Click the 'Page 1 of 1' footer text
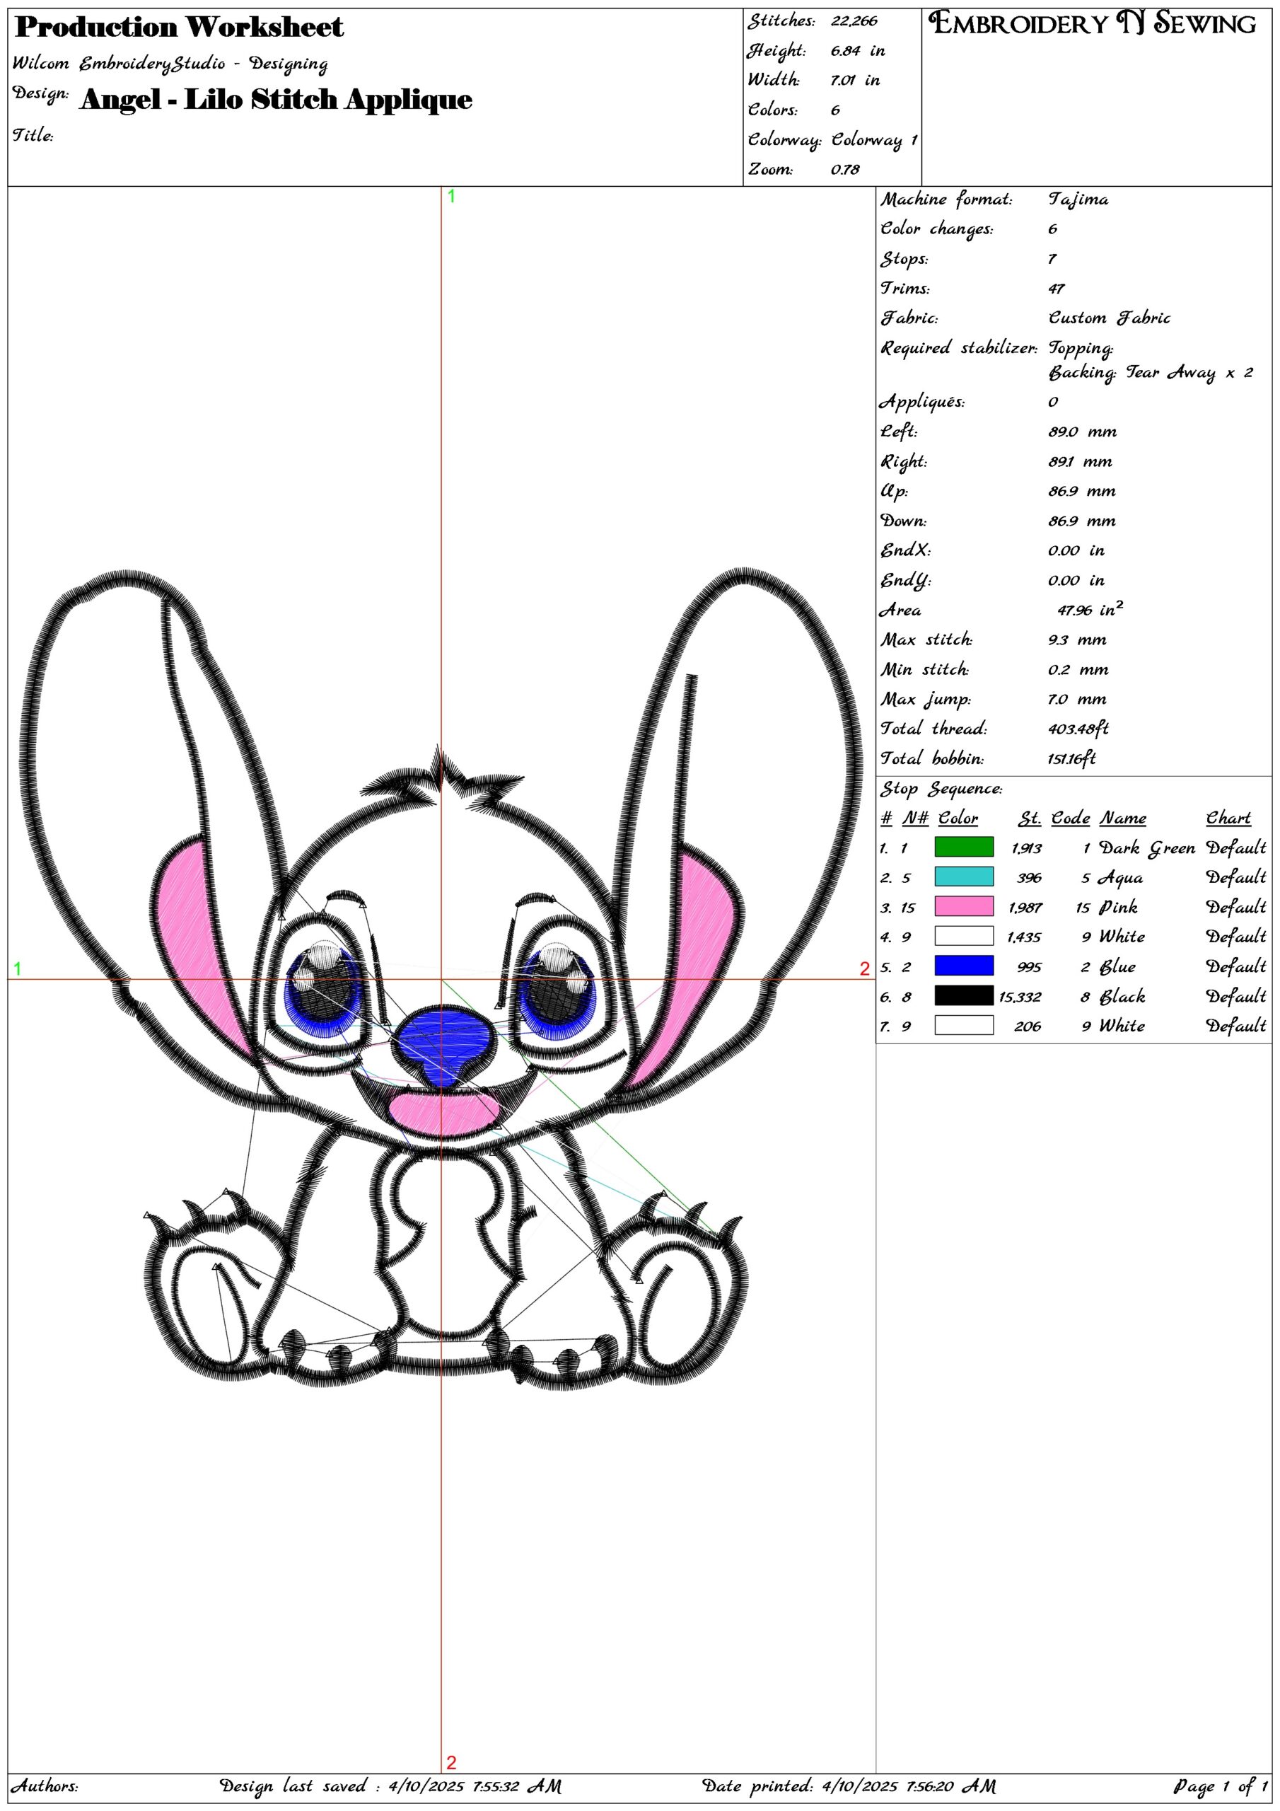 [x=1221, y=1786]
